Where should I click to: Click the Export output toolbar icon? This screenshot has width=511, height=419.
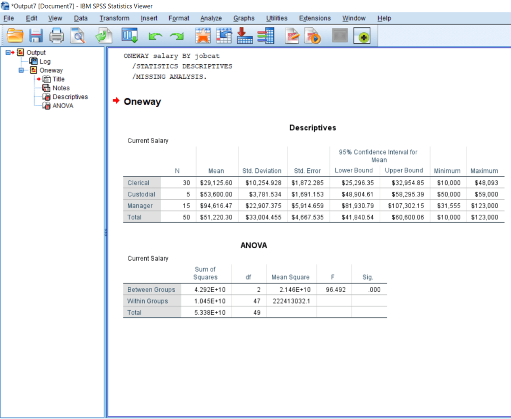point(104,36)
